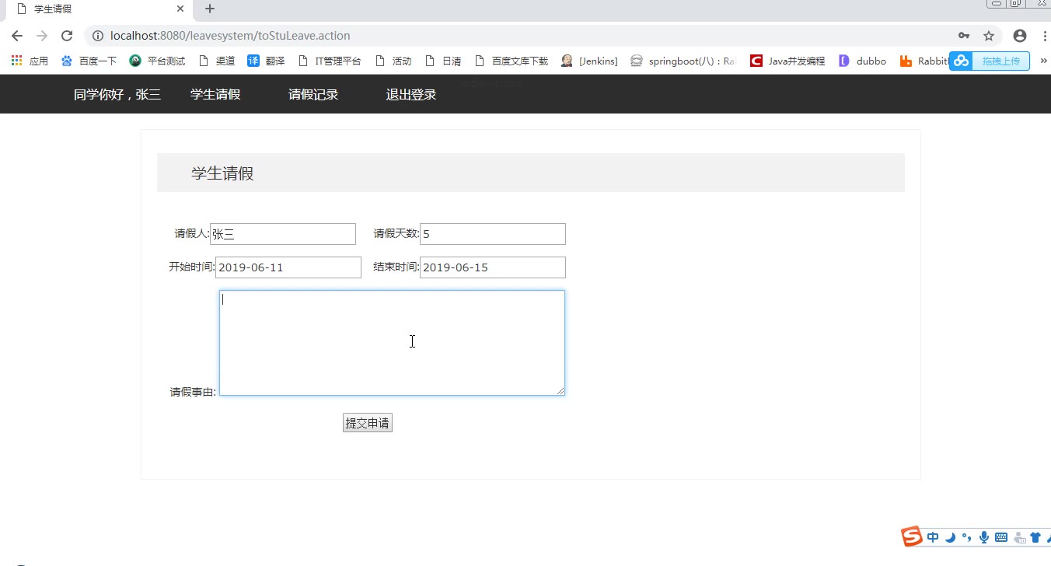Open the 日清 bookmark
This screenshot has width=1051, height=566.
click(x=443, y=61)
